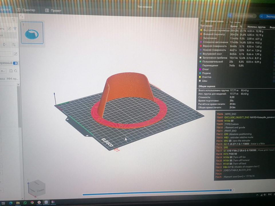Click the Расчётное время печати value 2h3m
Viewport: 275px width, 206px height.
(x=232, y=104)
